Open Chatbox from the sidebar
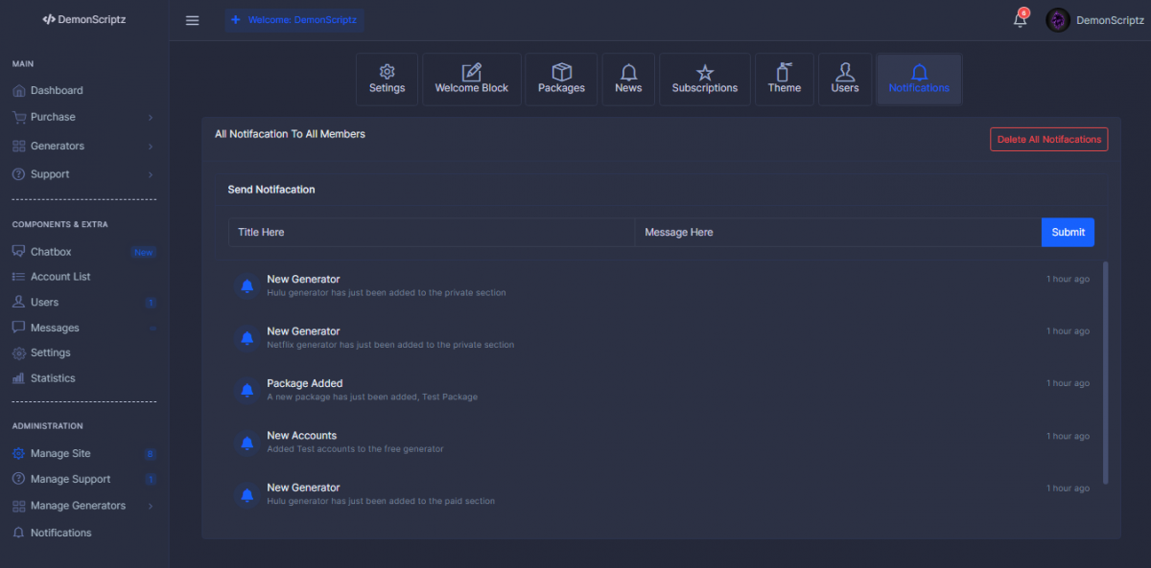The image size is (1151, 568). pyautogui.click(x=51, y=252)
